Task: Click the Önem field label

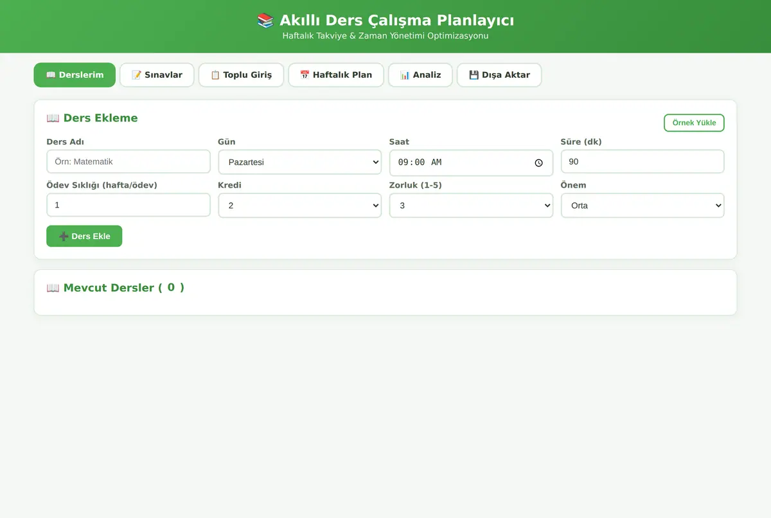Action: [573, 185]
